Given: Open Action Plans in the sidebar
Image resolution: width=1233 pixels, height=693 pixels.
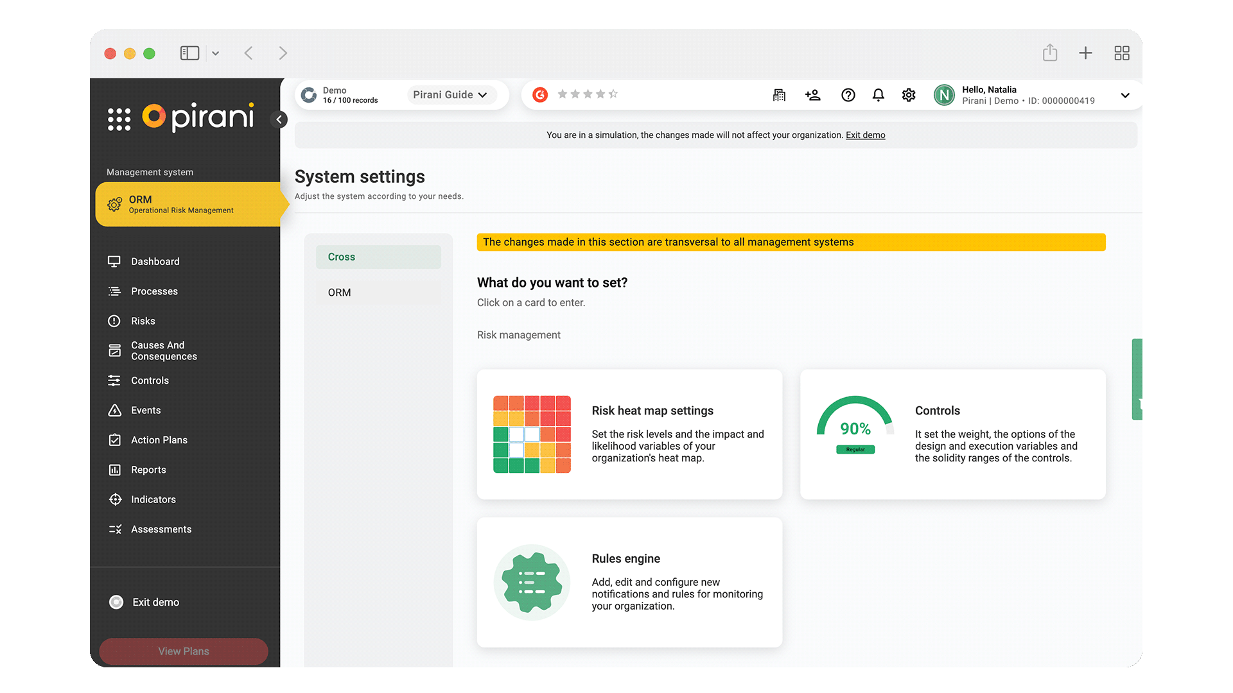Looking at the screenshot, I should (x=159, y=440).
